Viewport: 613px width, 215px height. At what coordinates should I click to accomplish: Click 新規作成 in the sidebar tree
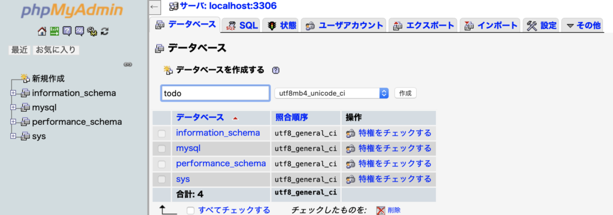click(48, 78)
